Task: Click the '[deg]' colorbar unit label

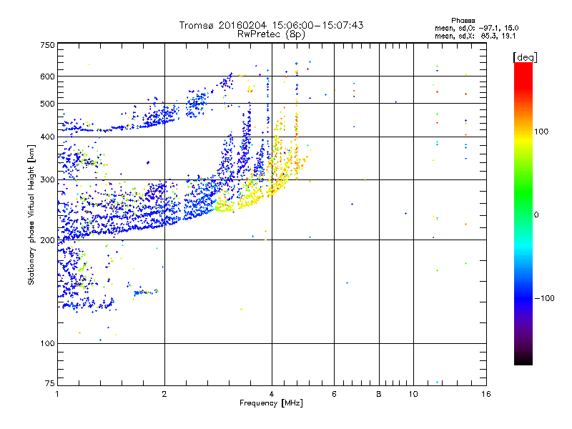Action: (525, 57)
